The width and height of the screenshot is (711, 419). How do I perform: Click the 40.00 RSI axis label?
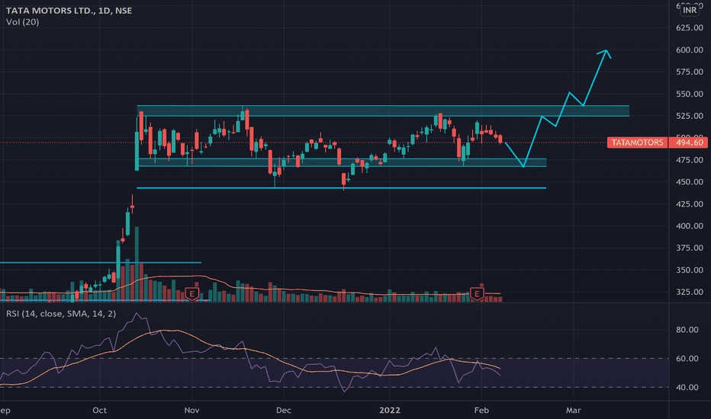tap(687, 387)
